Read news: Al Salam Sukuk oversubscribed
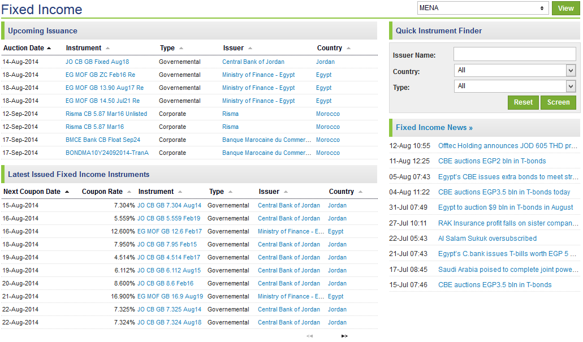The image size is (583, 342). click(x=487, y=239)
